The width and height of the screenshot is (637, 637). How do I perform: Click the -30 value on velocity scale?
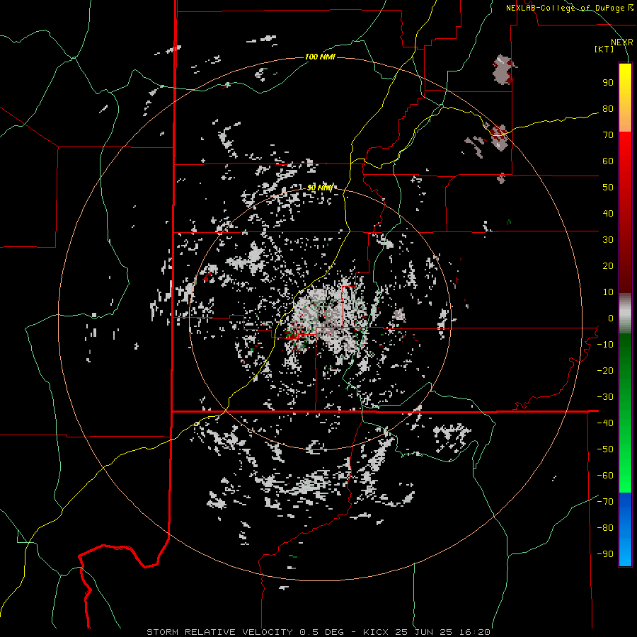(605, 397)
